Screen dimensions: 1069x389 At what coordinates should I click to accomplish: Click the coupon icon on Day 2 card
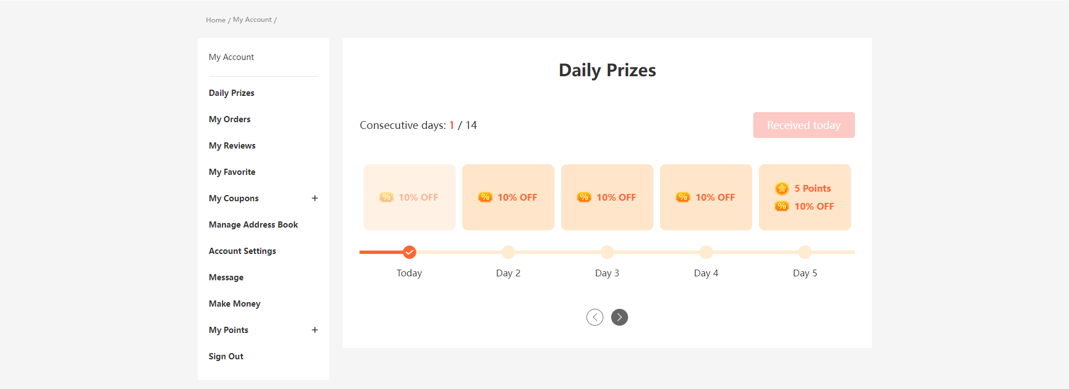point(485,197)
